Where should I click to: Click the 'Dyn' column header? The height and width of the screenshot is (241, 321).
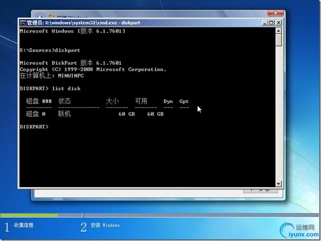coord(168,101)
